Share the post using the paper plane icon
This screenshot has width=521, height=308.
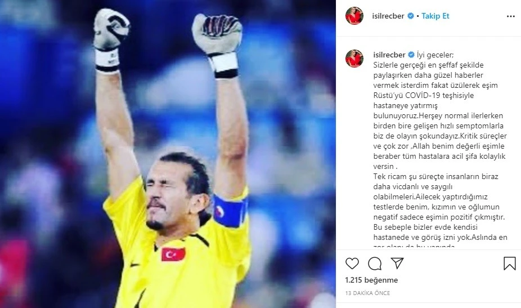coord(397,263)
